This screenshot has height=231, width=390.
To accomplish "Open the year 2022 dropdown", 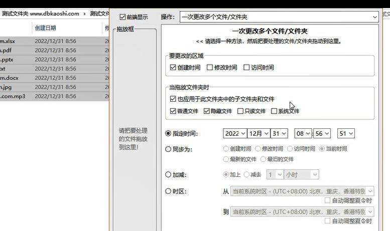I will pos(235,133).
